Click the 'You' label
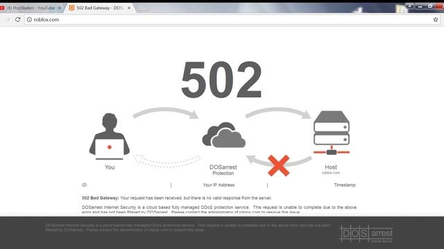This screenshot has width=444, height=249. [110, 167]
